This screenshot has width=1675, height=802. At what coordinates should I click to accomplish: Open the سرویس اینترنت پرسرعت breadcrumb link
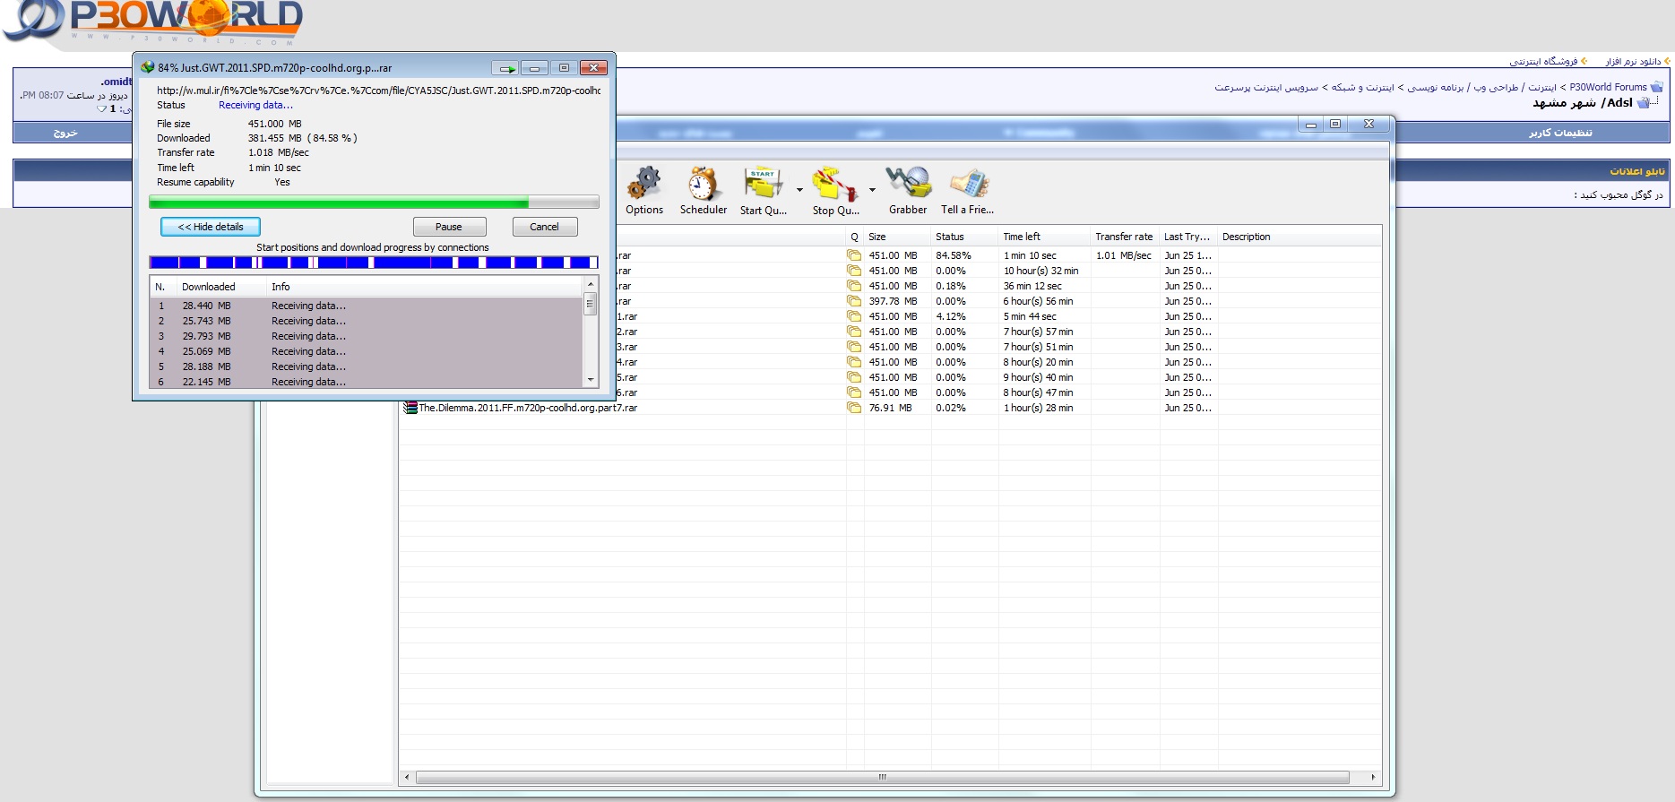1266,87
